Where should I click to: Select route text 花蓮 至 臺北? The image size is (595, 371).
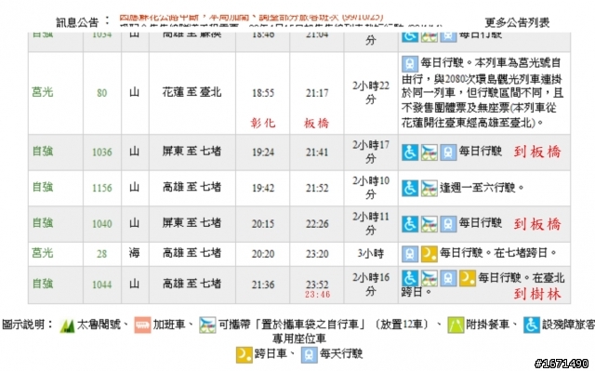pyautogui.click(x=192, y=92)
